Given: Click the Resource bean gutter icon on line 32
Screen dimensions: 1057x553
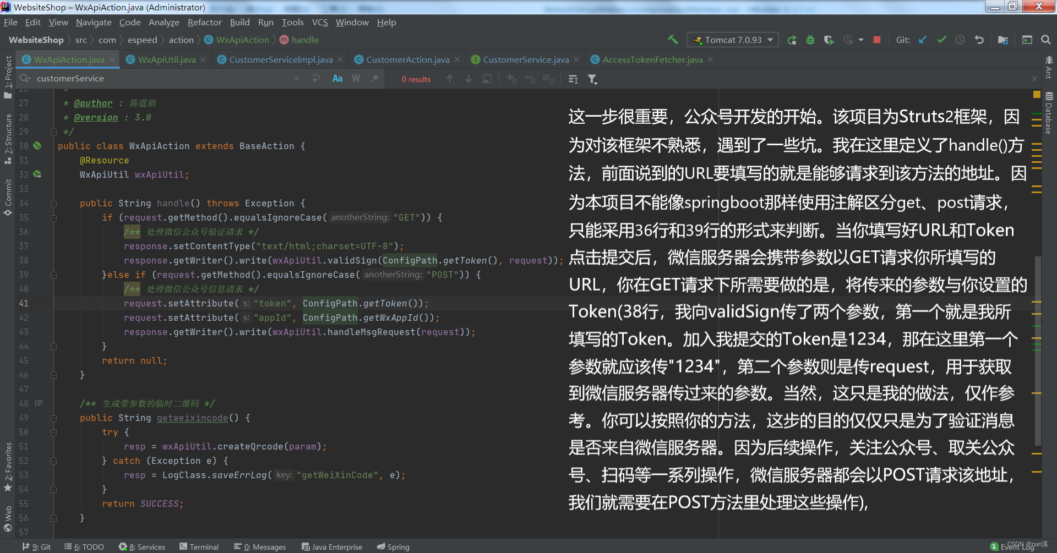Looking at the screenshot, I should point(37,174).
